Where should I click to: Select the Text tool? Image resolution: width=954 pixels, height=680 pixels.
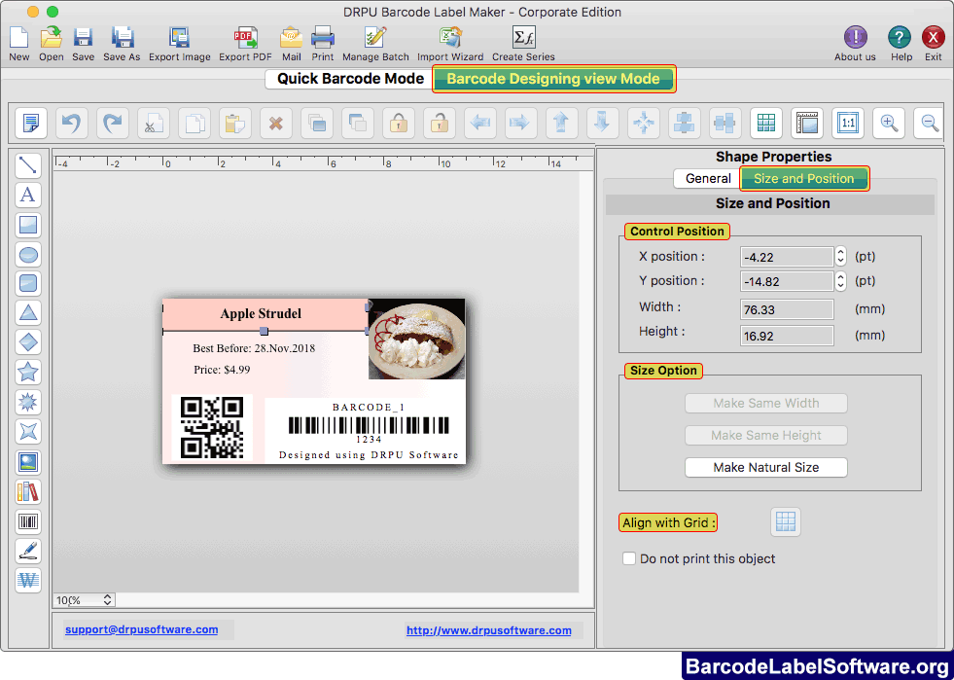point(28,195)
